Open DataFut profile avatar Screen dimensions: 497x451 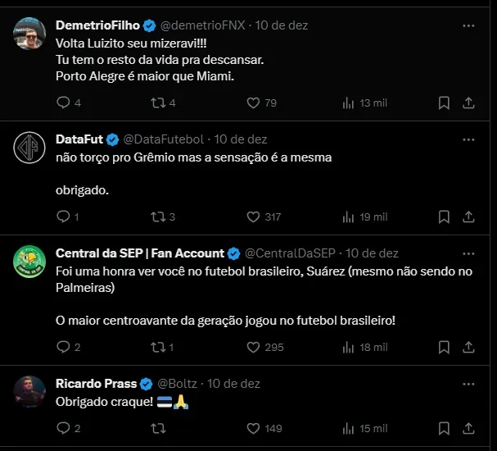coord(29,148)
